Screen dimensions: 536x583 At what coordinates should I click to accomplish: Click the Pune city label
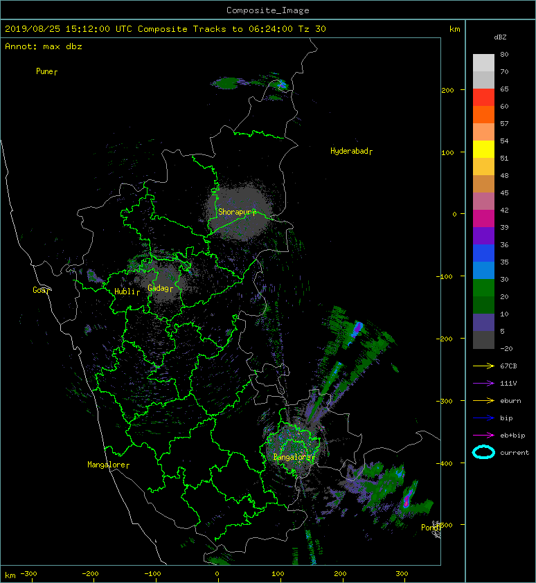(x=44, y=71)
